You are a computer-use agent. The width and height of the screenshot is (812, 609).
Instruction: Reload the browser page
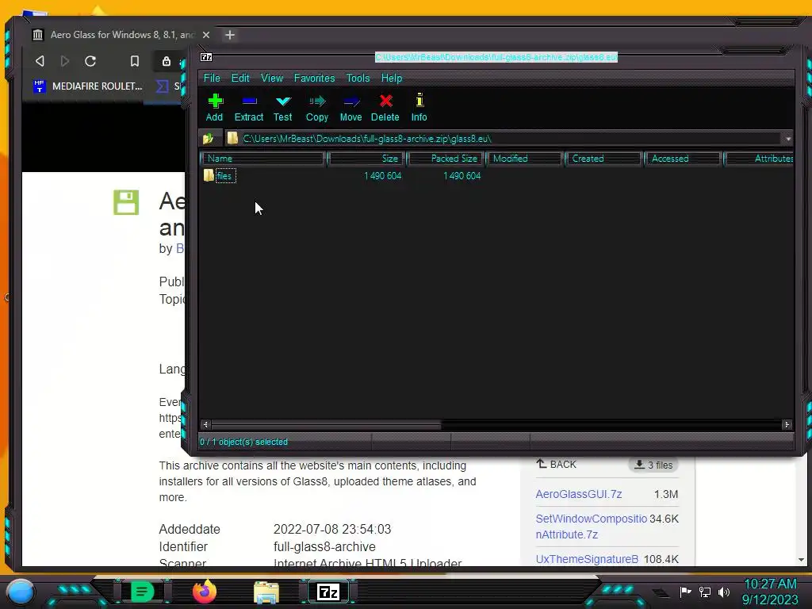[x=90, y=61]
